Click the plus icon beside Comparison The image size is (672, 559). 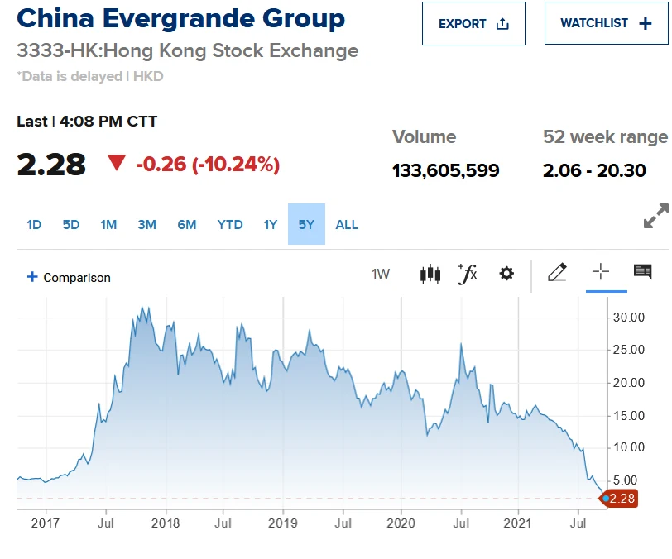pyautogui.click(x=33, y=277)
